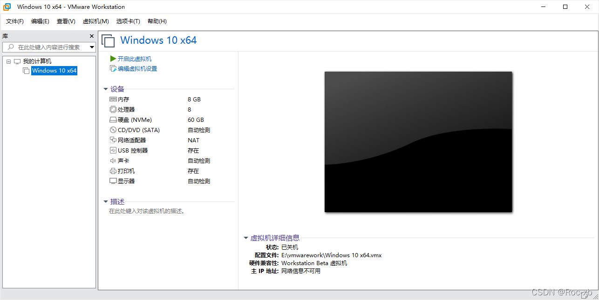Image resolution: width=599 pixels, height=300 pixels.
Task: Click the NAT network value
Action: 193,140
